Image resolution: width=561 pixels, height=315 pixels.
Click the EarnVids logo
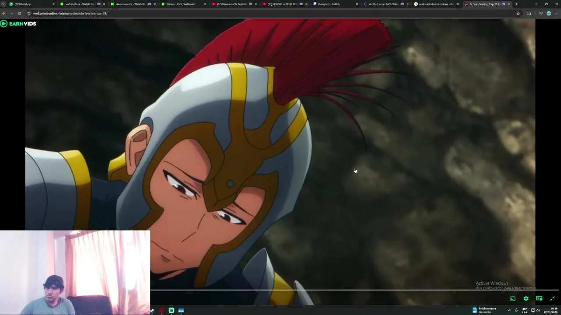click(x=18, y=24)
